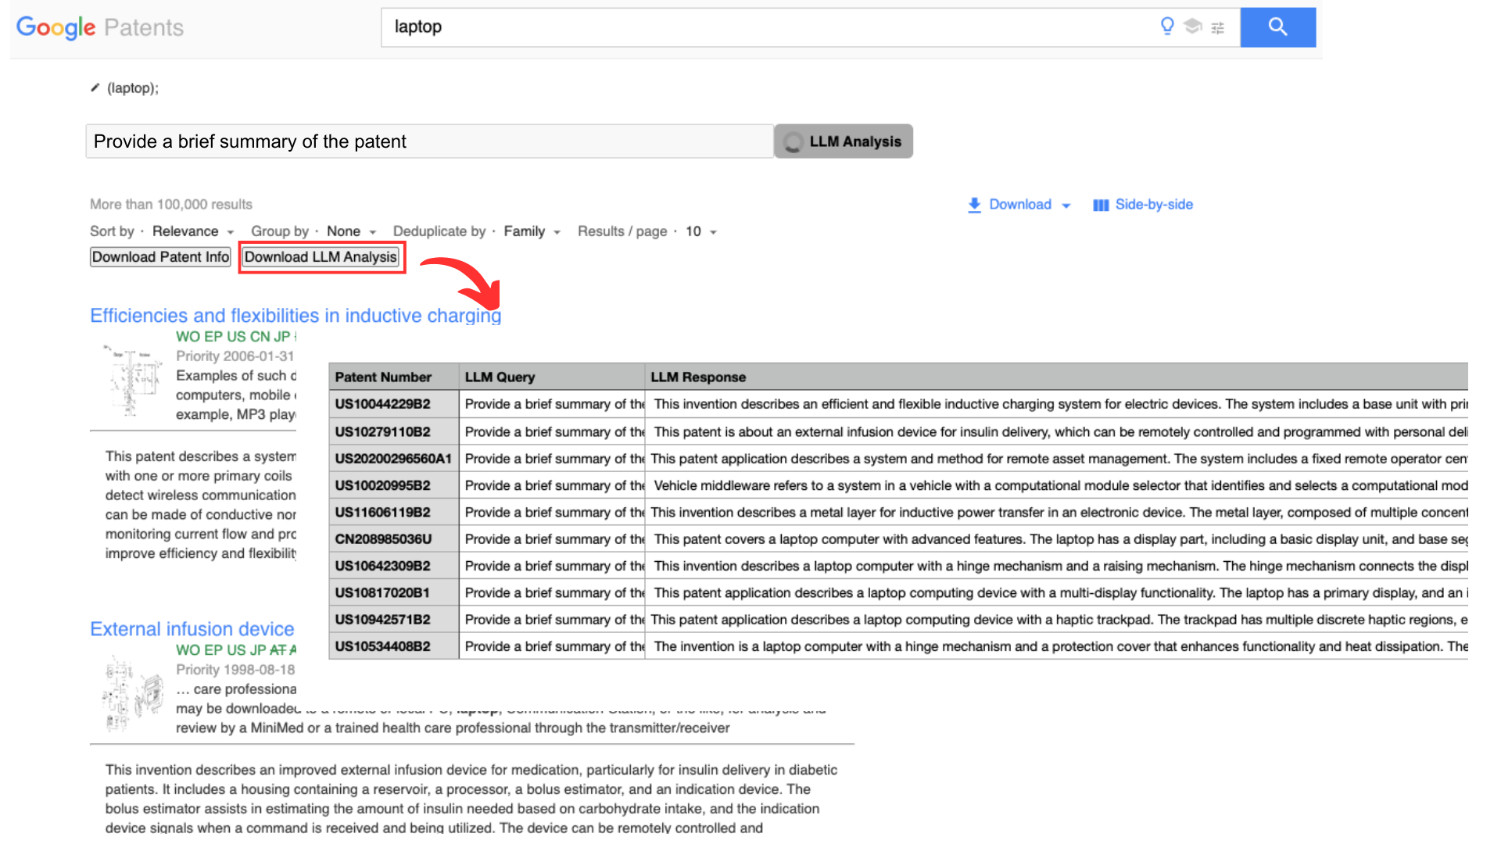Select patent number US10642309B2 cell

(394, 566)
